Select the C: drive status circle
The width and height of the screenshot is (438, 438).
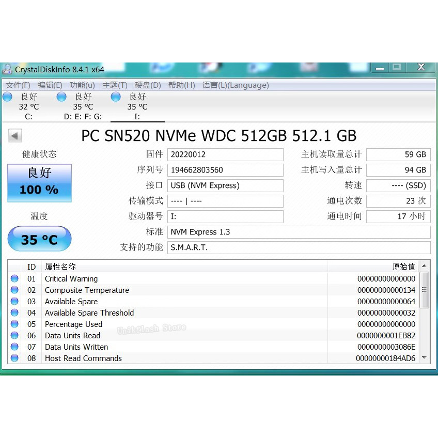8,97
